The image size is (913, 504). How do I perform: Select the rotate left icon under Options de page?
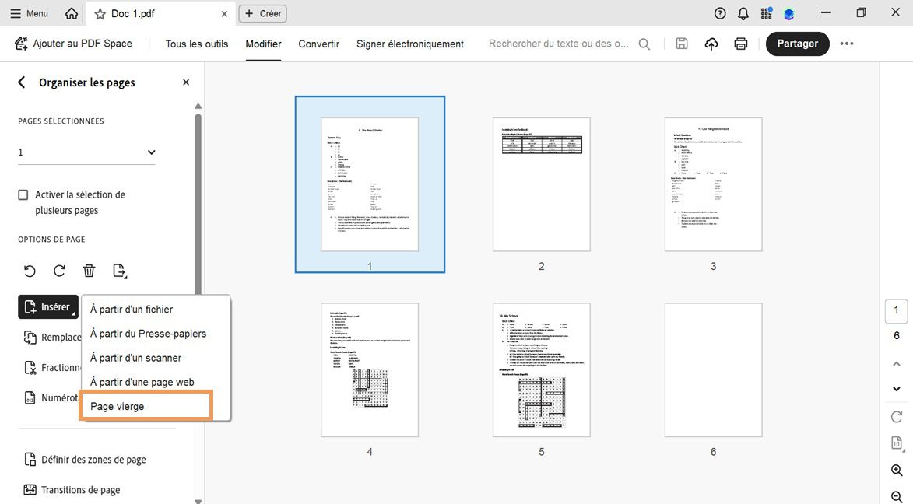(30, 271)
